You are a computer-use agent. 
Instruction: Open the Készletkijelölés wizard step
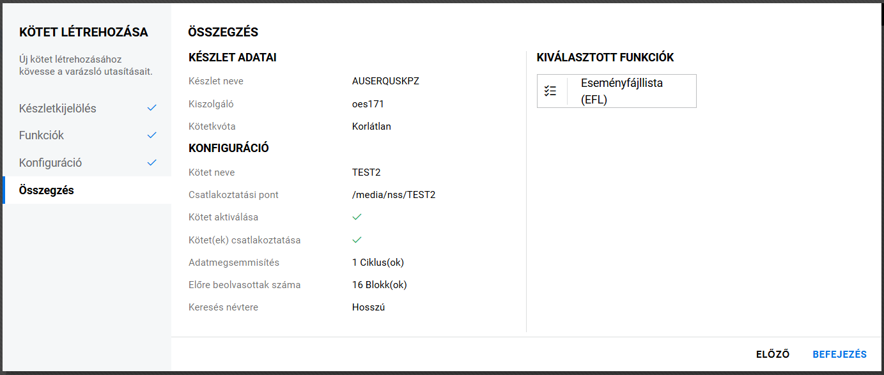pyautogui.click(x=58, y=109)
